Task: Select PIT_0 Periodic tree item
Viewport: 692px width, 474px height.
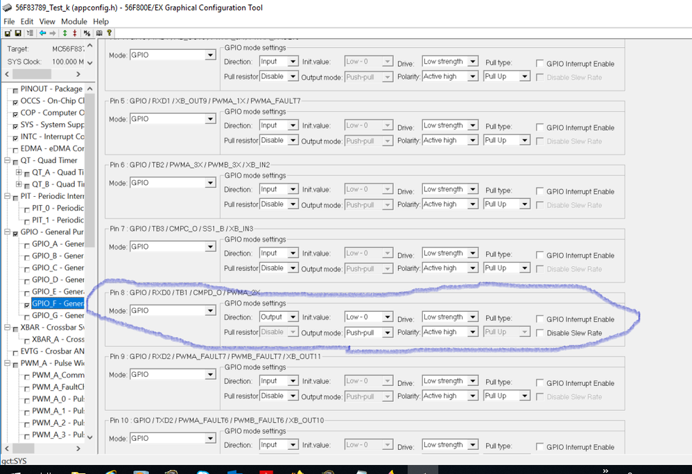Action: (58, 208)
